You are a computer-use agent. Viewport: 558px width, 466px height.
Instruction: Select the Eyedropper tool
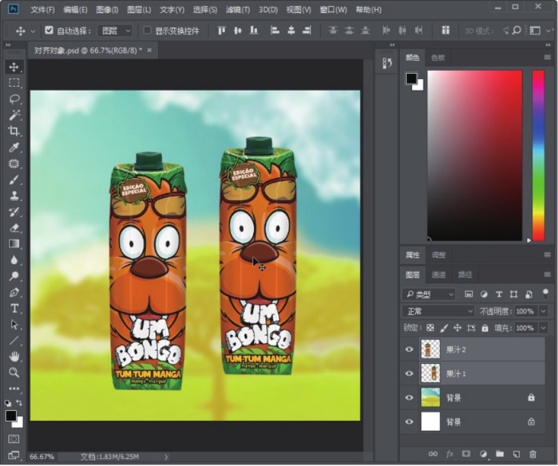tap(14, 147)
